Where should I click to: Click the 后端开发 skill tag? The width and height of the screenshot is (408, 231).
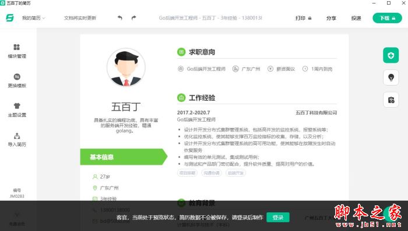coord(235,173)
